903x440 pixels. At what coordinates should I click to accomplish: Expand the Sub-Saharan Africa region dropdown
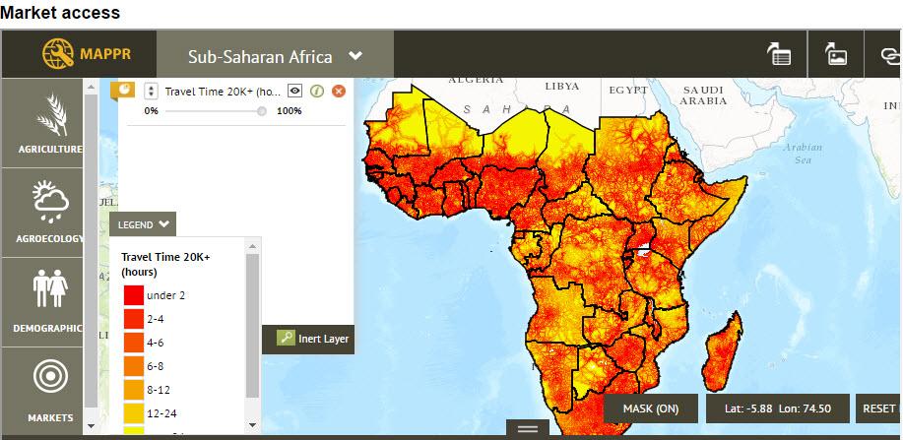click(355, 56)
